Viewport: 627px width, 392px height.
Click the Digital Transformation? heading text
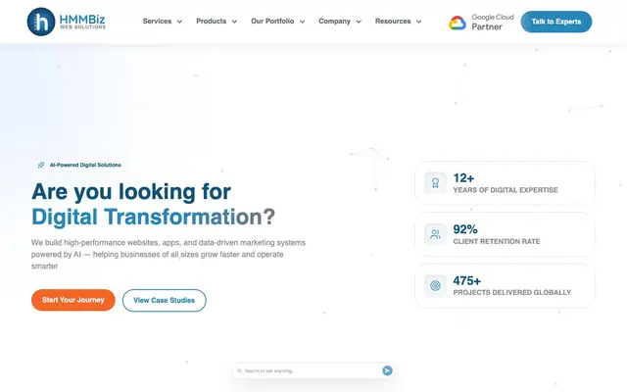point(153,218)
